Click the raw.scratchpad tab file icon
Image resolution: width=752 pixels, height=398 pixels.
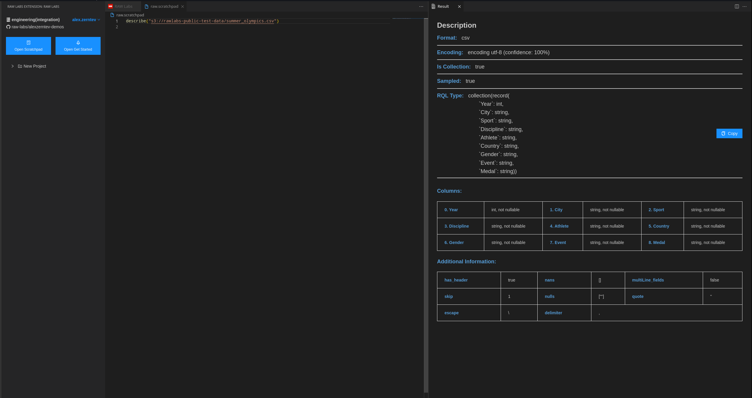tap(147, 7)
